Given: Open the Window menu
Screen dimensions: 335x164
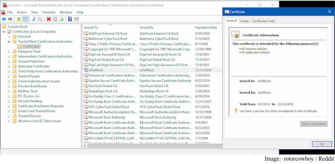Looking at the screenshot, I should click(x=66, y=12).
